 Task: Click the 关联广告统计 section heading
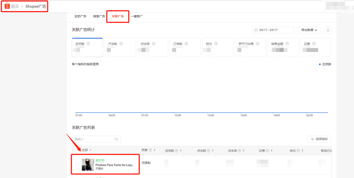(83, 30)
